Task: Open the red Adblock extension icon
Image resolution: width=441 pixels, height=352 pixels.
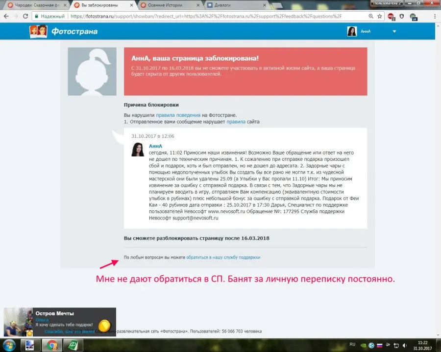Action: [x=391, y=17]
